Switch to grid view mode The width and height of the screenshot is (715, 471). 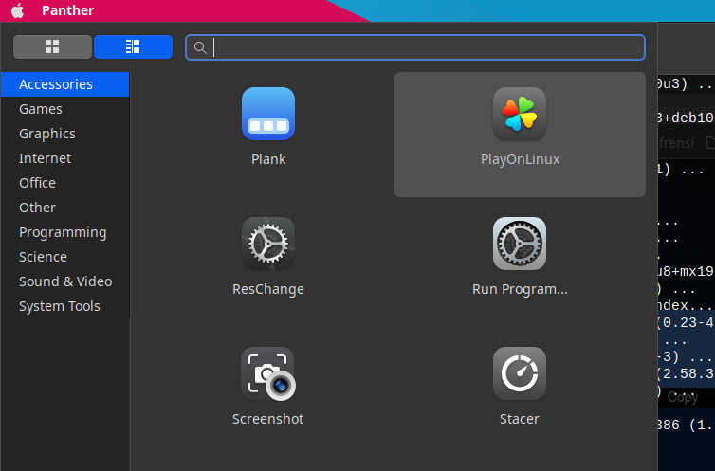(52, 46)
